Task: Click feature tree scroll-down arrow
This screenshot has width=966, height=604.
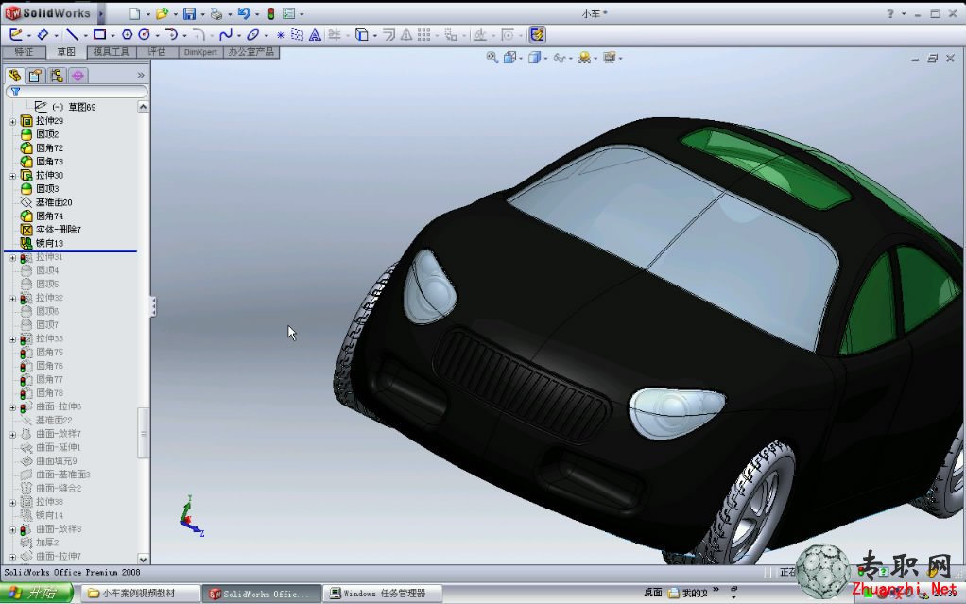Action: pos(143,559)
